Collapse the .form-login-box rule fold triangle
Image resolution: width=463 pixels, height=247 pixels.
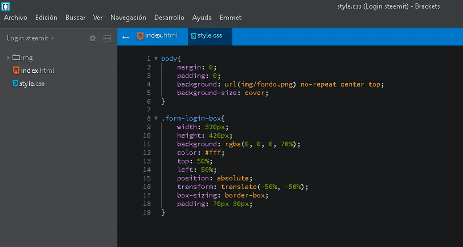click(156, 118)
